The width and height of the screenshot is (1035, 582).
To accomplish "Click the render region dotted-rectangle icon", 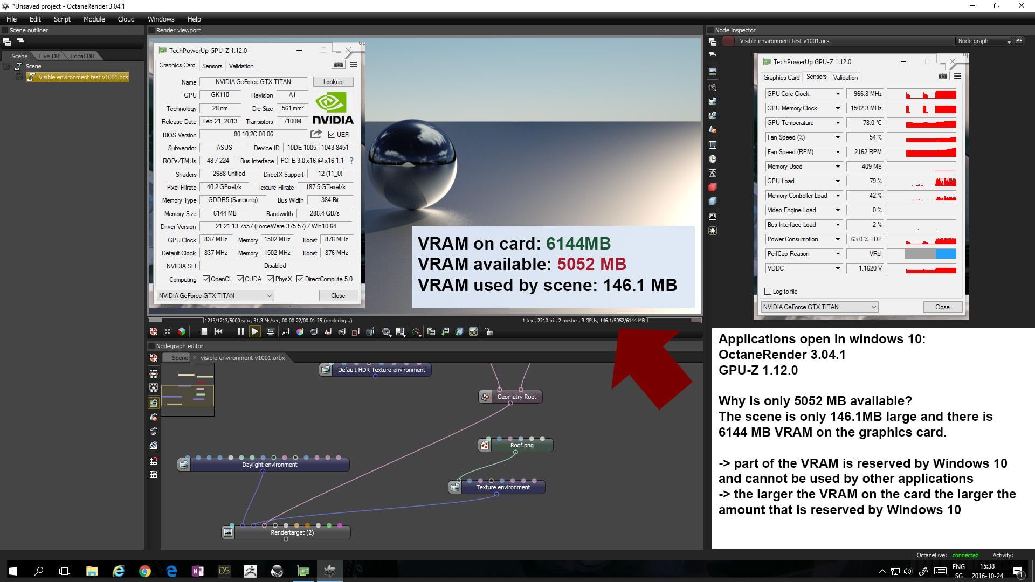I will [x=356, y=332].
